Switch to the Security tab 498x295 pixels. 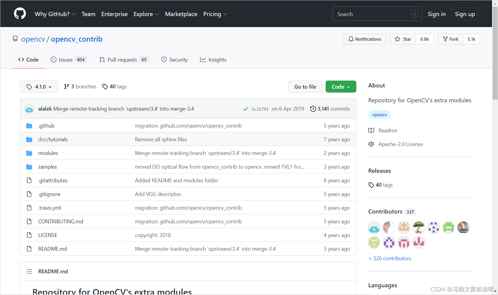tap(174, 60)
